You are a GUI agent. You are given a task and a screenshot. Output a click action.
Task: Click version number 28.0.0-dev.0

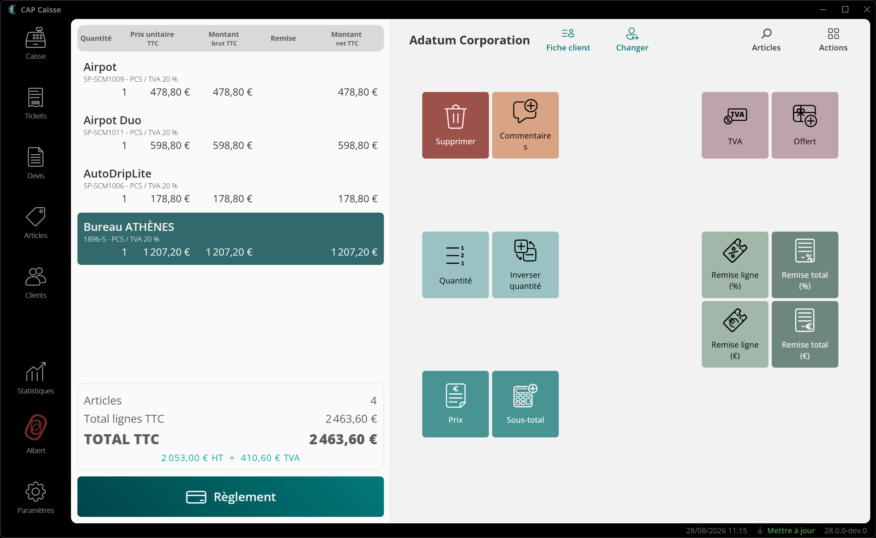[x=845, y=530]
